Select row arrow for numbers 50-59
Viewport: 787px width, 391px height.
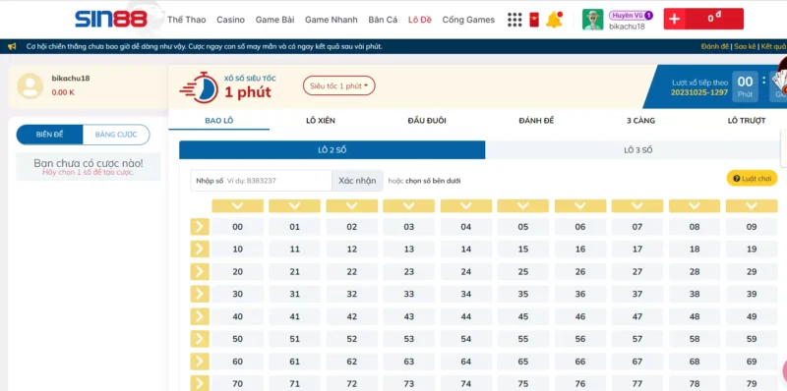[200, 339]
